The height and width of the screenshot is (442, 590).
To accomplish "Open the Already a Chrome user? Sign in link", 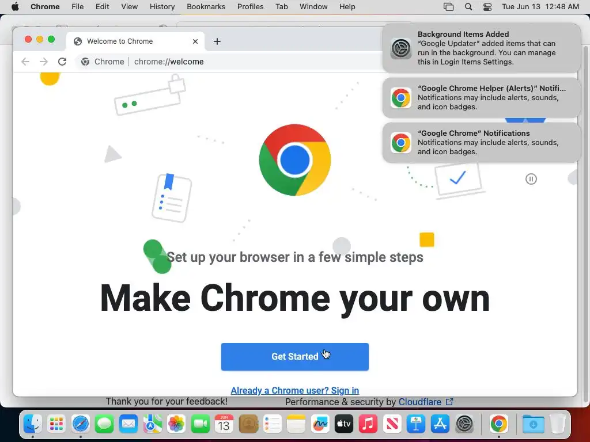I will (x=294, y=390).
